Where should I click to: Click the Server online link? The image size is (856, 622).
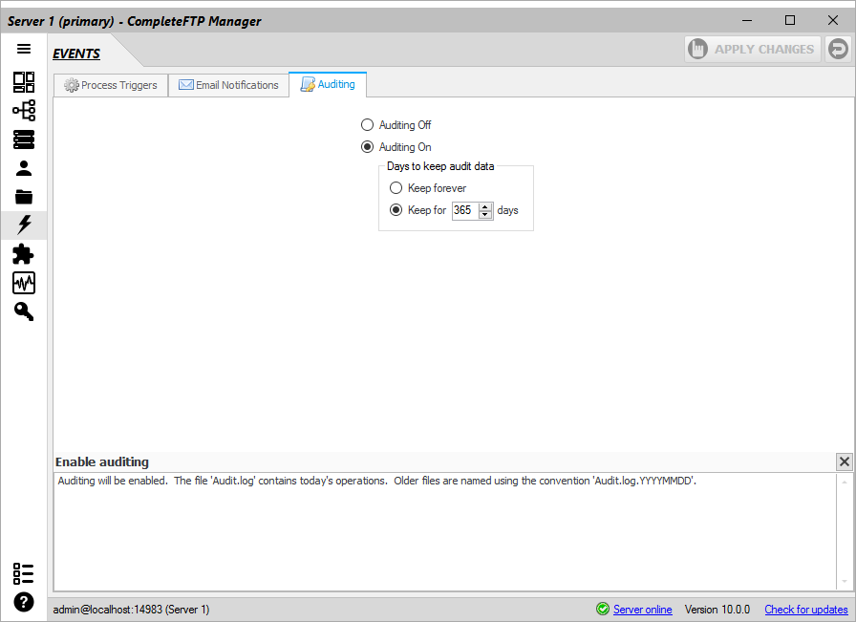(643, 610)
